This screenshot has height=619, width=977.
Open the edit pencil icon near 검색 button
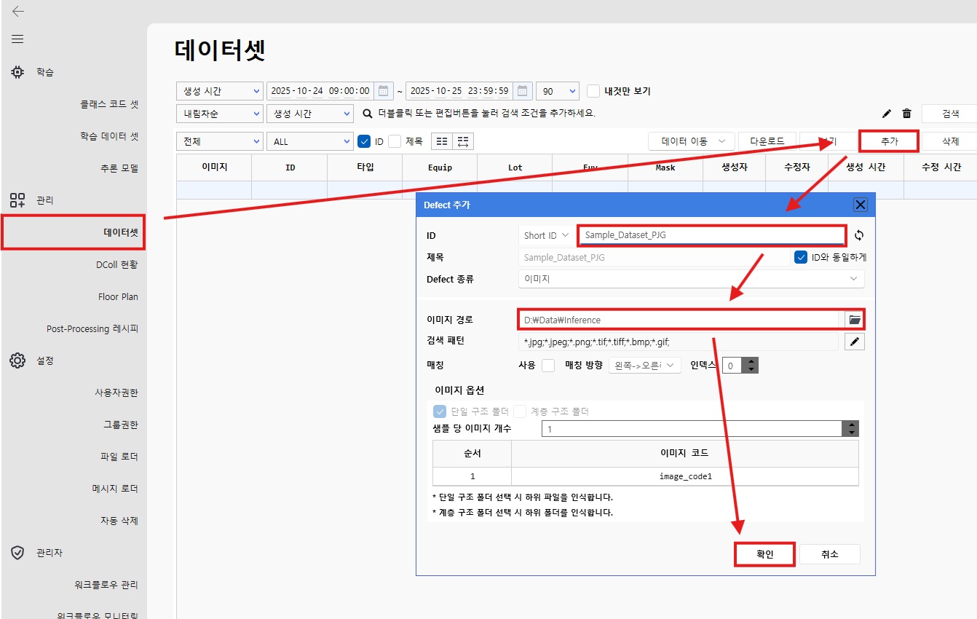(x=886, y=114)
